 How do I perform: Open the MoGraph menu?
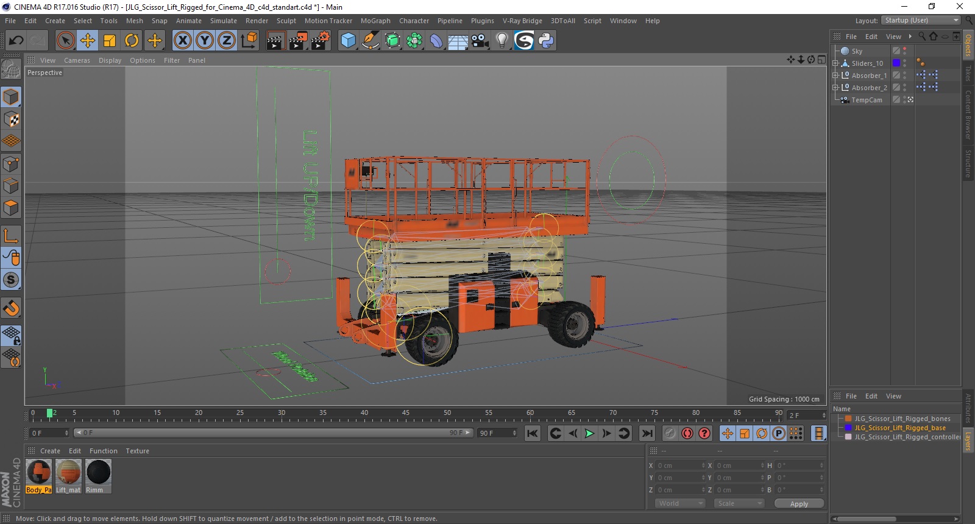pos(375,21)
